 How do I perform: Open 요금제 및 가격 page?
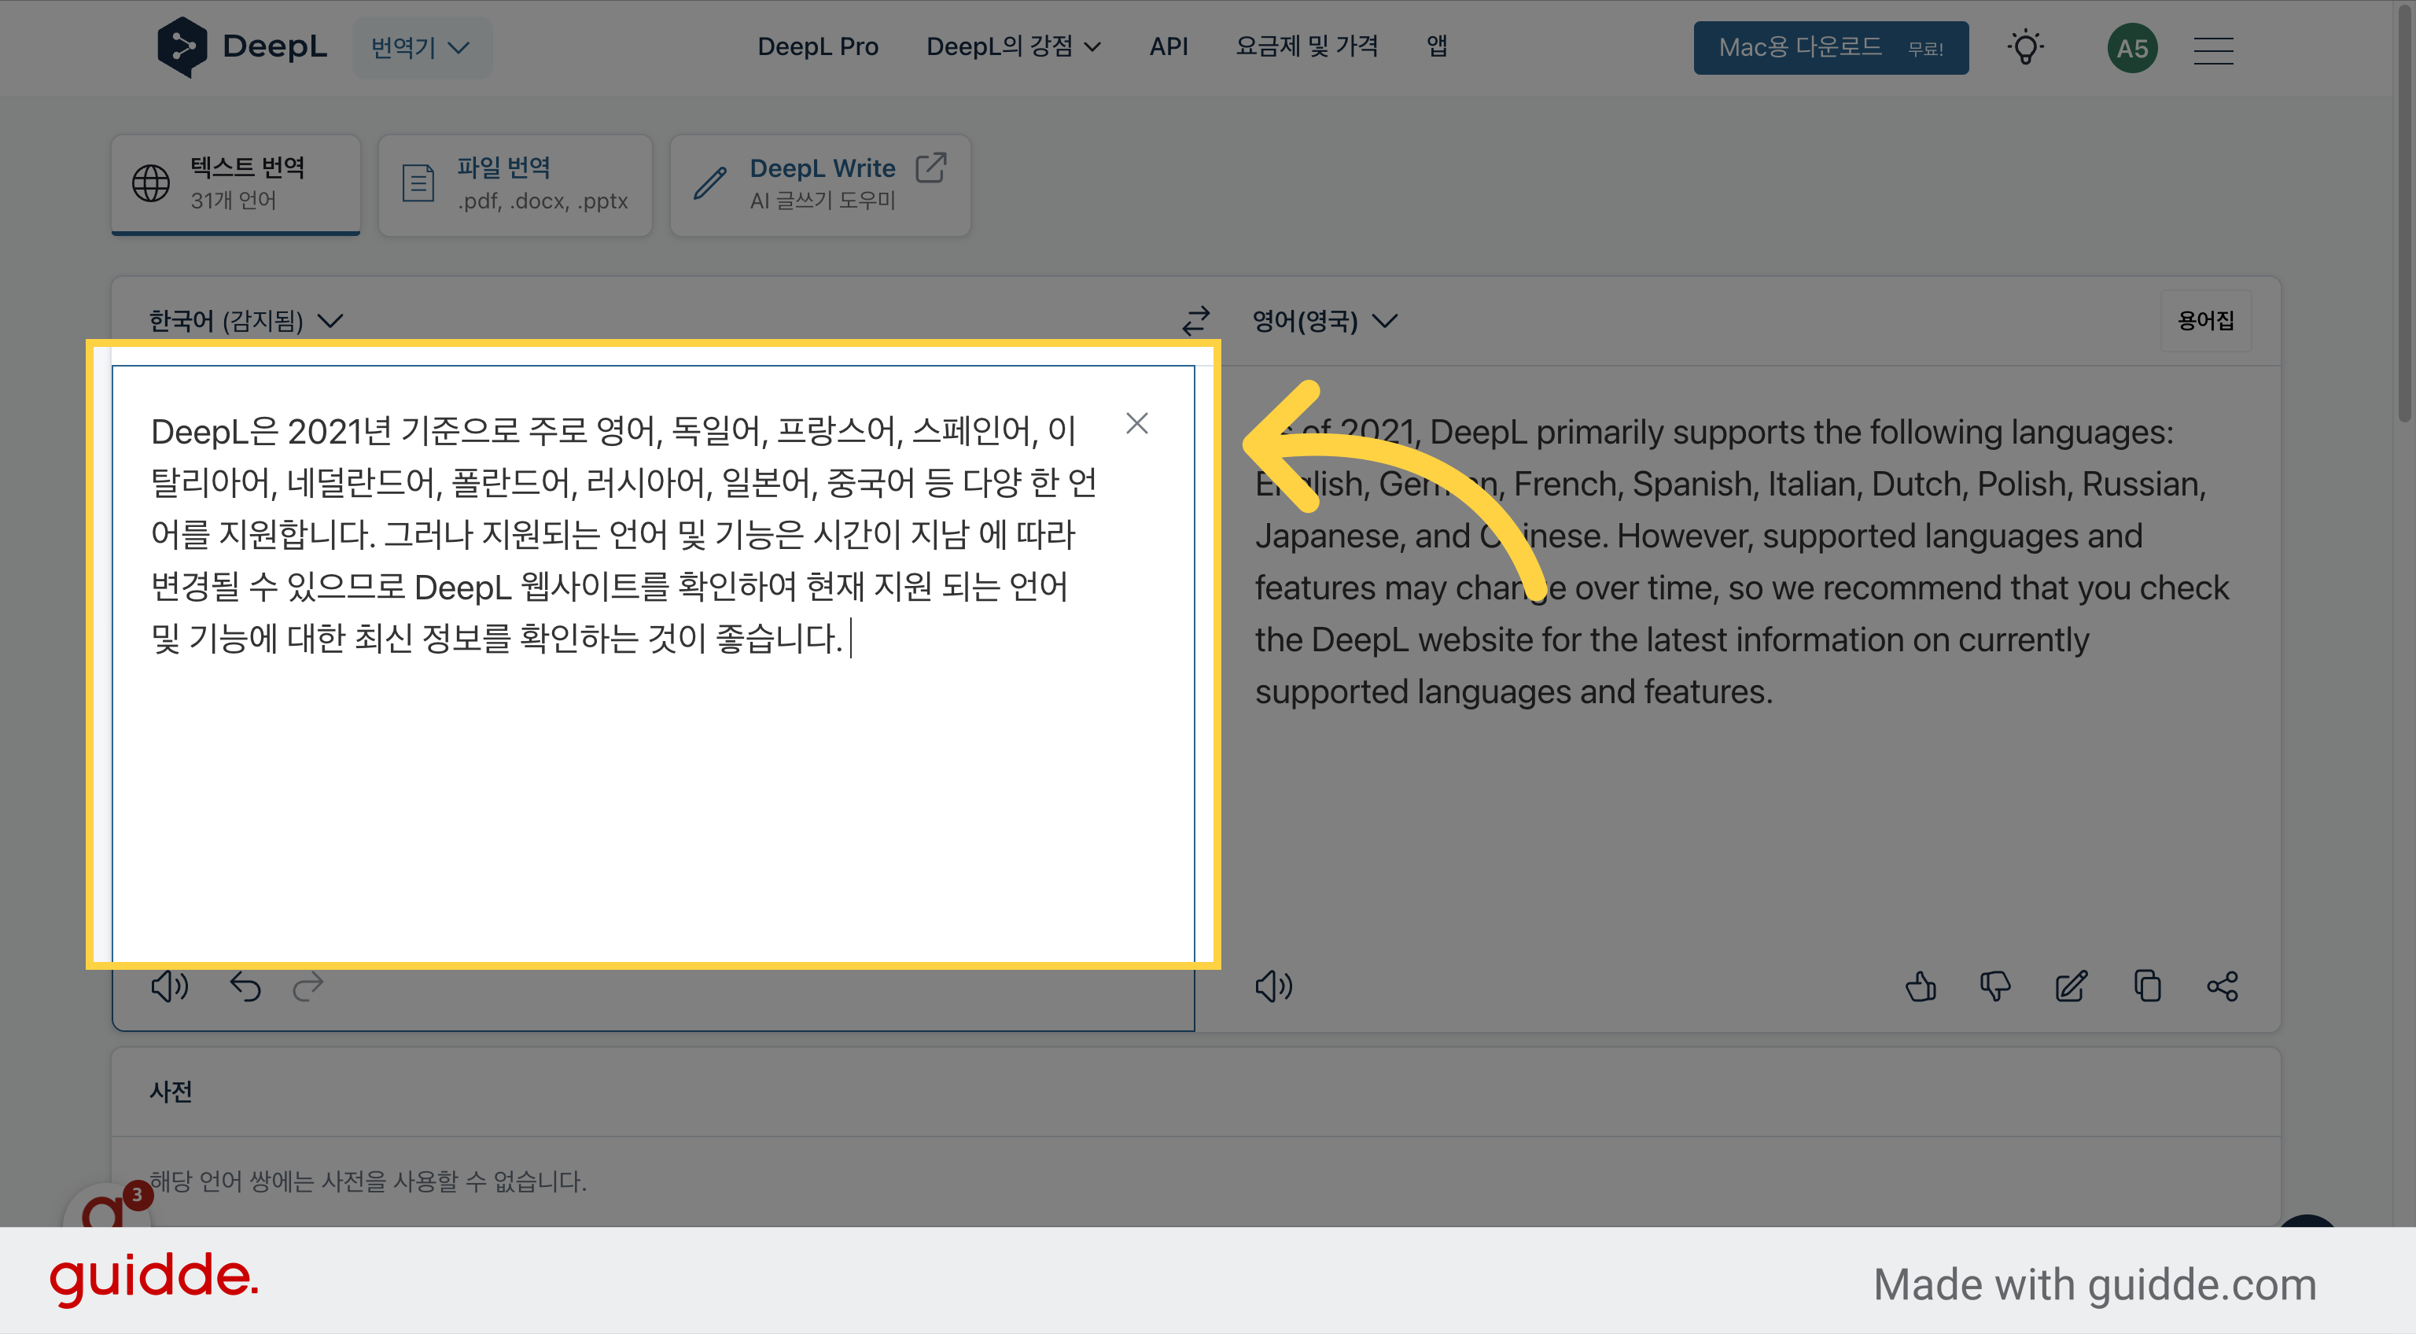click(1306, 47)
